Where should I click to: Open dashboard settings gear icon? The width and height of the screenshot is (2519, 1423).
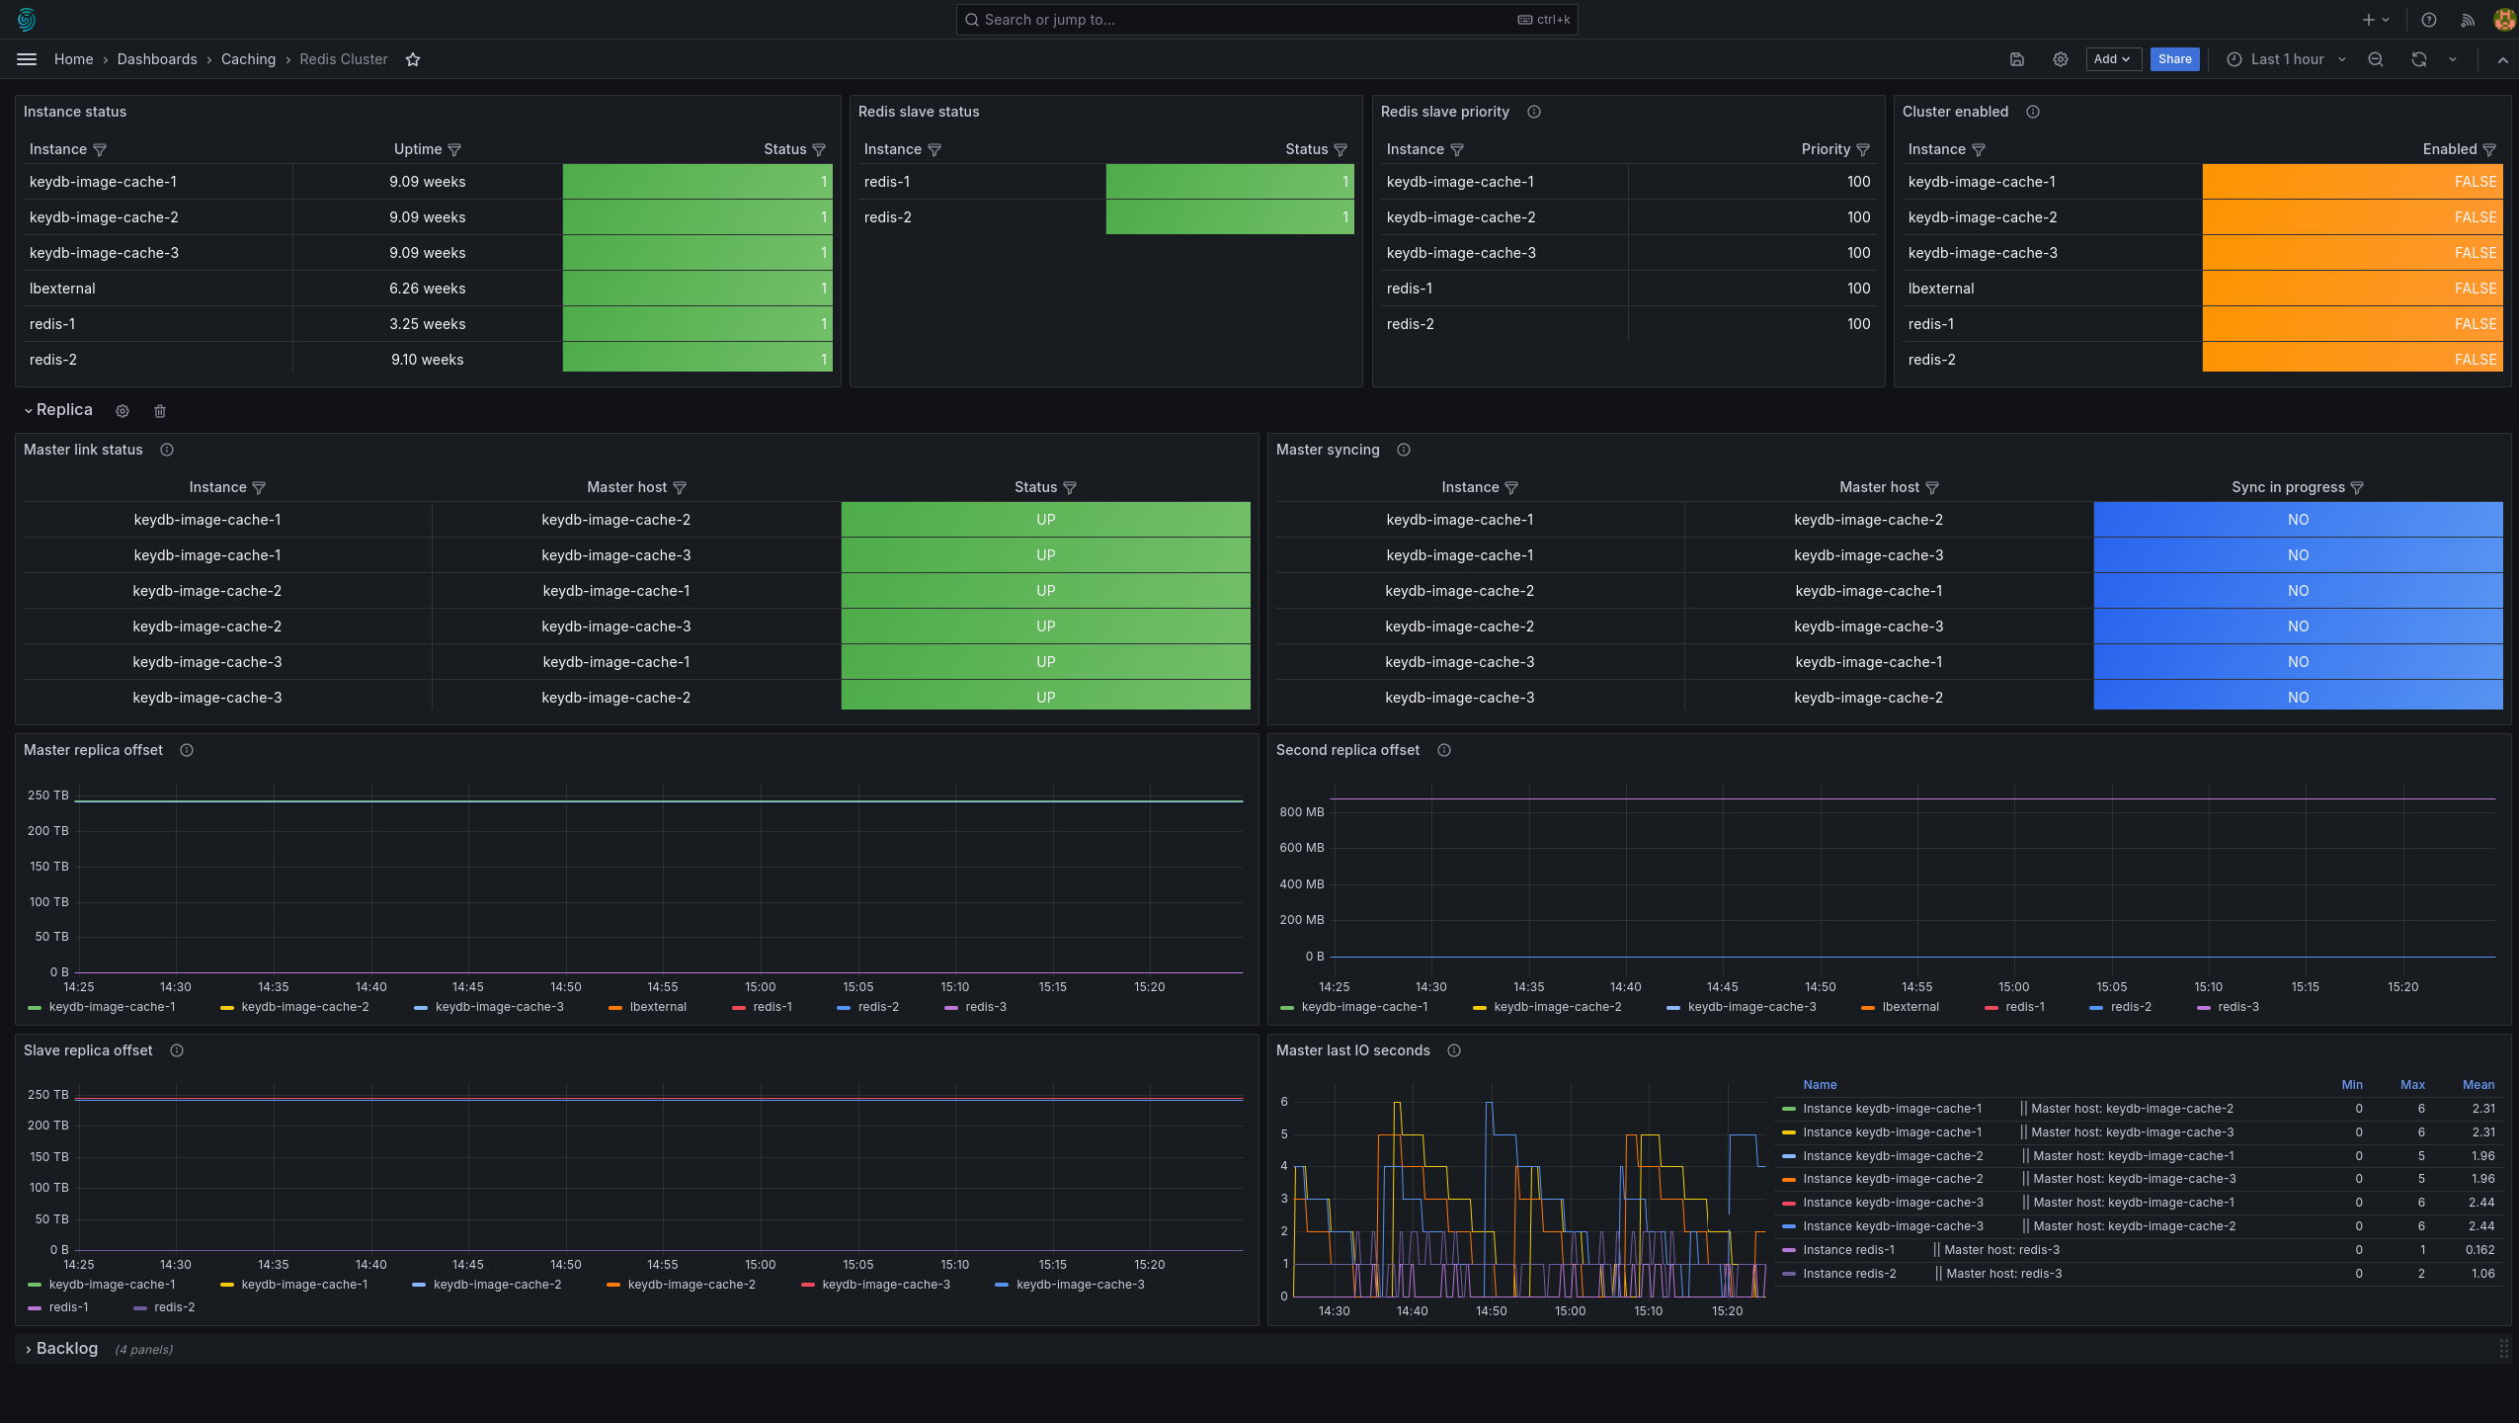pos(2061,59)
